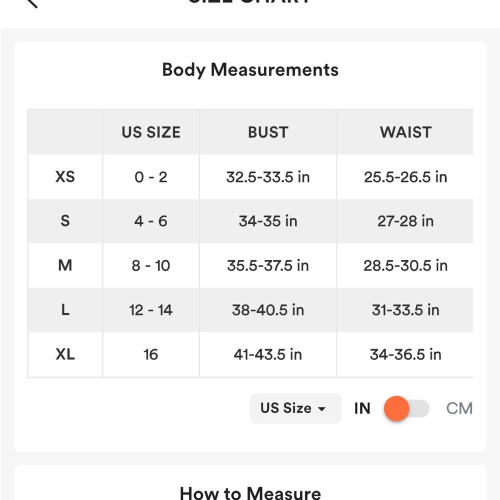Click the S size row label
Viewport: 500px width, 500px height.
click(65, 221)
